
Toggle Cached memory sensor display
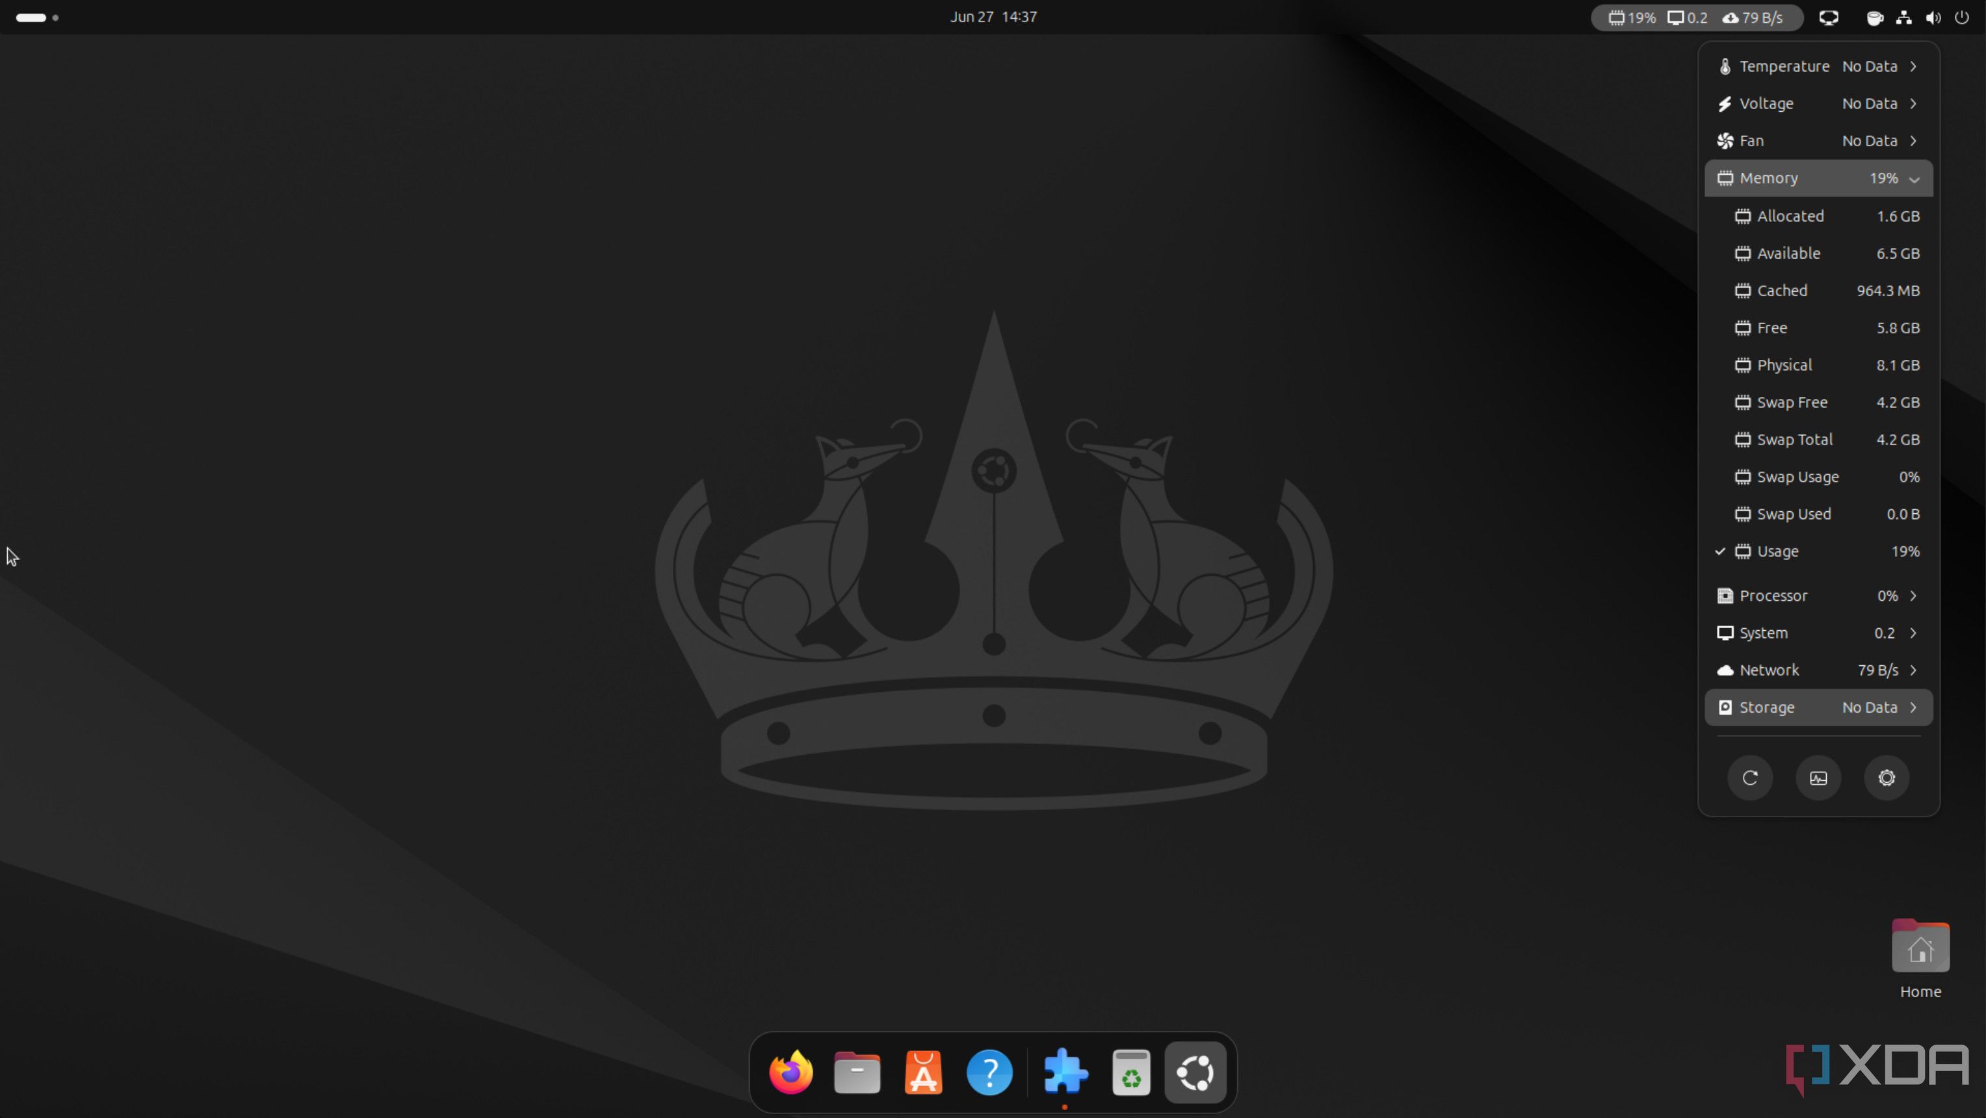pos(1819,290)
